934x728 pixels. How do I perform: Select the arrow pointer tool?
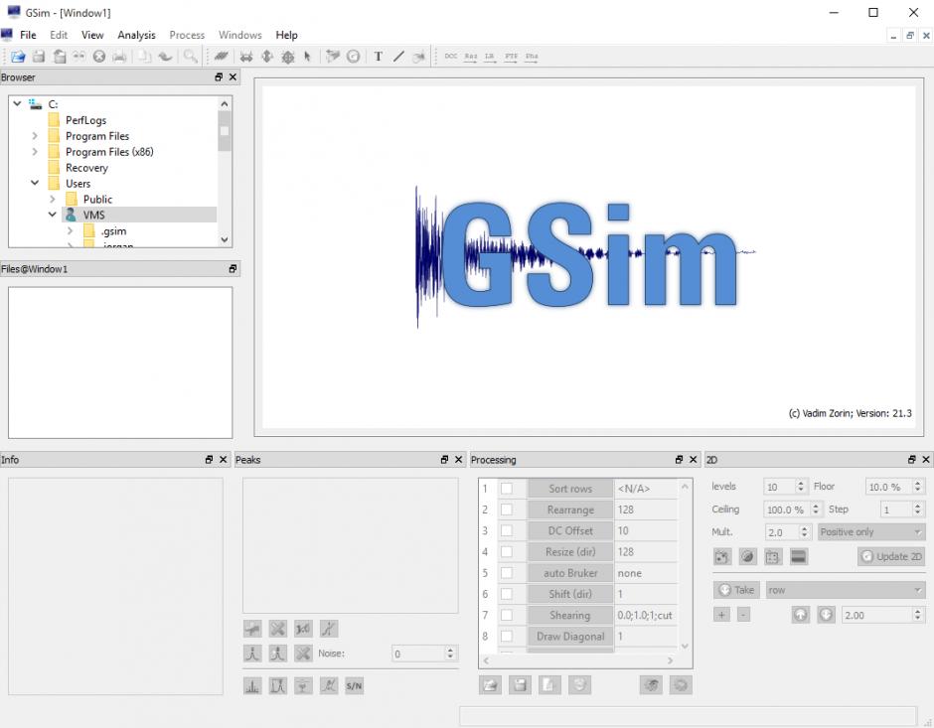click(x=307, y=57)
